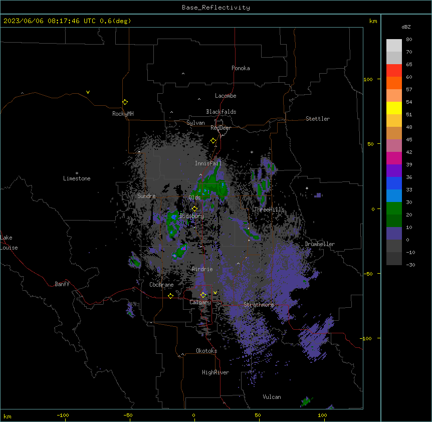Select the green swatch between 30 and 20 dBZ
This screenshot has width=432, height=422.
[394, 208]
